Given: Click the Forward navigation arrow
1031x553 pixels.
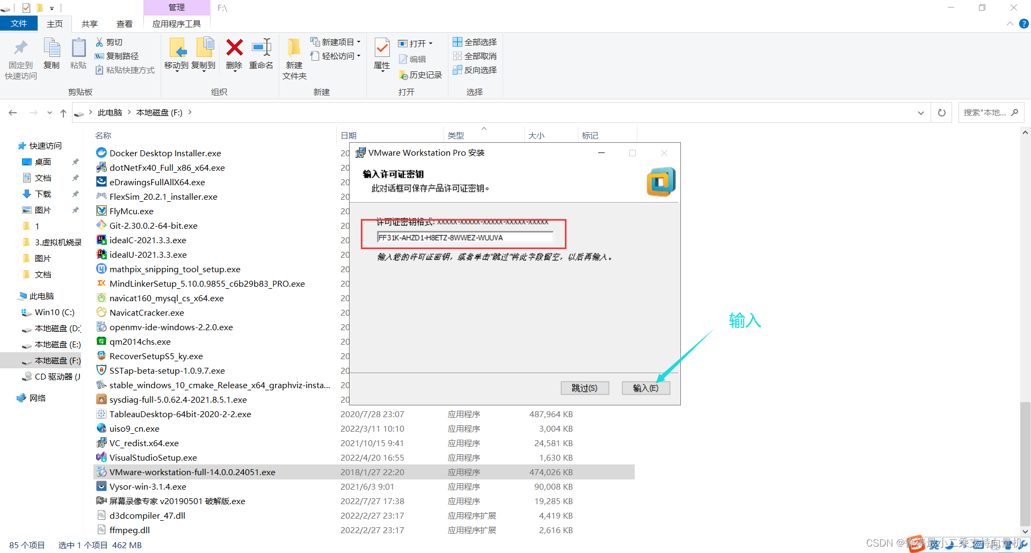Looking at the screenshot, I should tap(33, 113).
